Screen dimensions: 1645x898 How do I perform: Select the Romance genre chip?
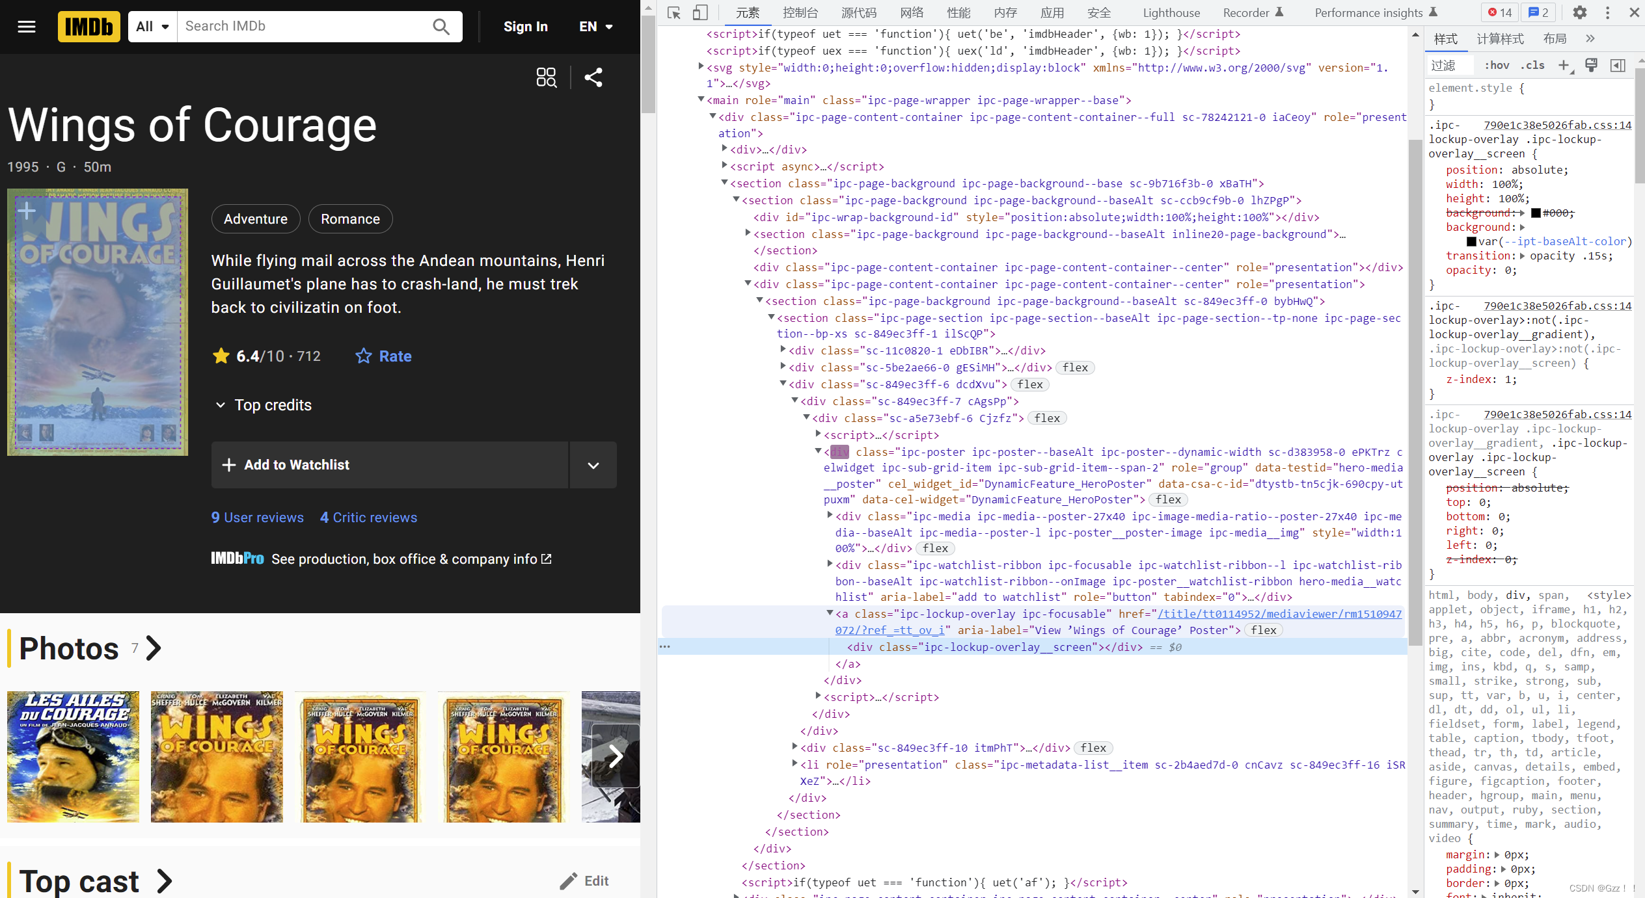pyautogui.click(x=350, y=219)
